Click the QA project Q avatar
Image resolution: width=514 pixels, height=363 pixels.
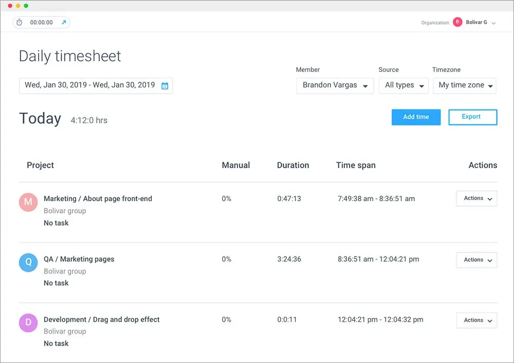(28, 262)
